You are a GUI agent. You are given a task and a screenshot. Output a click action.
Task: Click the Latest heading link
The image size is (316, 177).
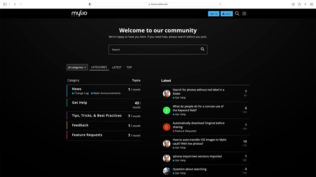point(166,80)
